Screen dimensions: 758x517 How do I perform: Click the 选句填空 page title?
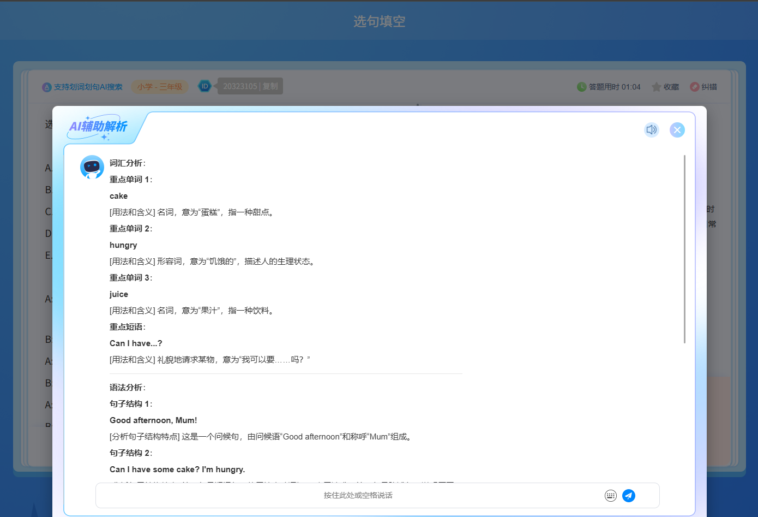tap(379, 21)
